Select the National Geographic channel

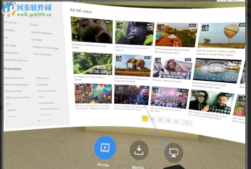15,84
